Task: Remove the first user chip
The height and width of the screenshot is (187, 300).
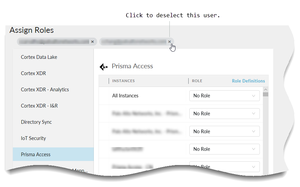Action: tap(92, 42)
